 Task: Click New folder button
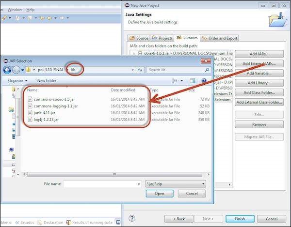47,81
